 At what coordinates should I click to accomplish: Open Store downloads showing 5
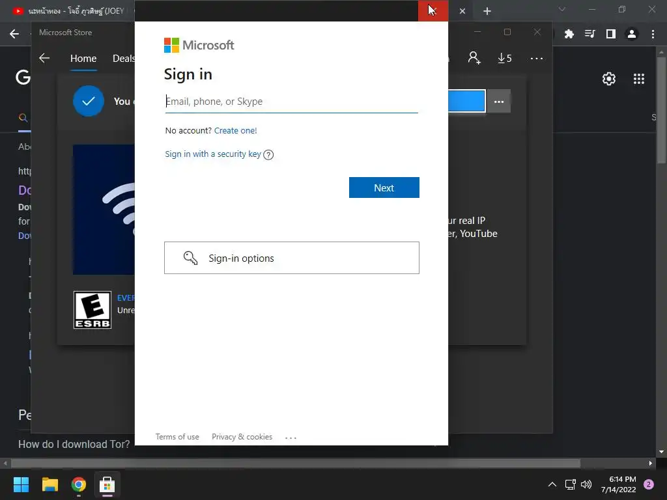coord(505,58)
